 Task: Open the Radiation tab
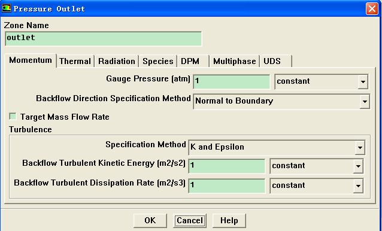tap(117, 61)
